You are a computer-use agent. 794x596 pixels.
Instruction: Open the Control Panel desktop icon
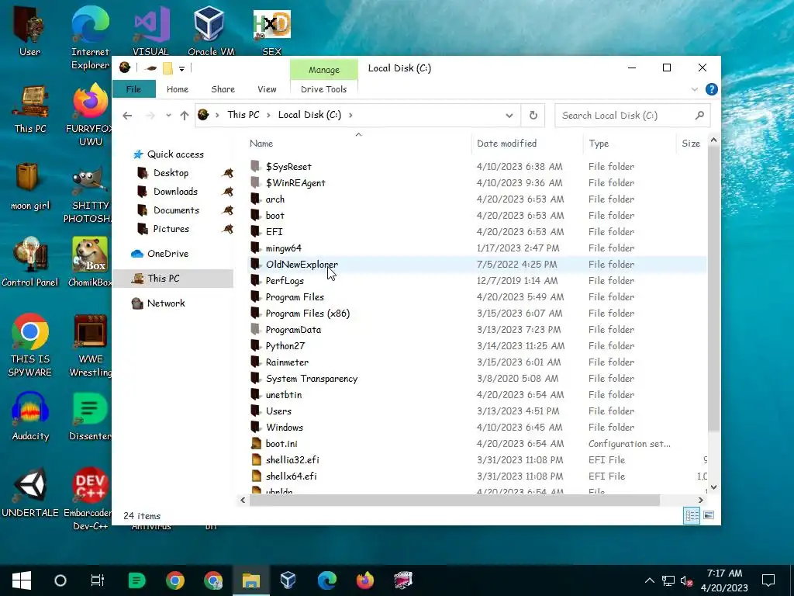[x=30, y=262]
